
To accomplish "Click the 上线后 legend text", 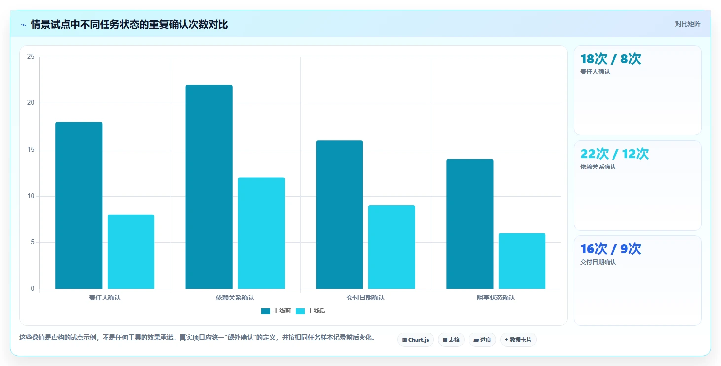I will pos(317,311).
